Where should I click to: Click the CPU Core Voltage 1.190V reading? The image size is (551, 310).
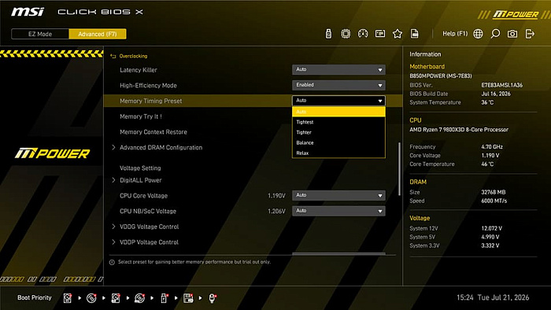coord(276,196)
